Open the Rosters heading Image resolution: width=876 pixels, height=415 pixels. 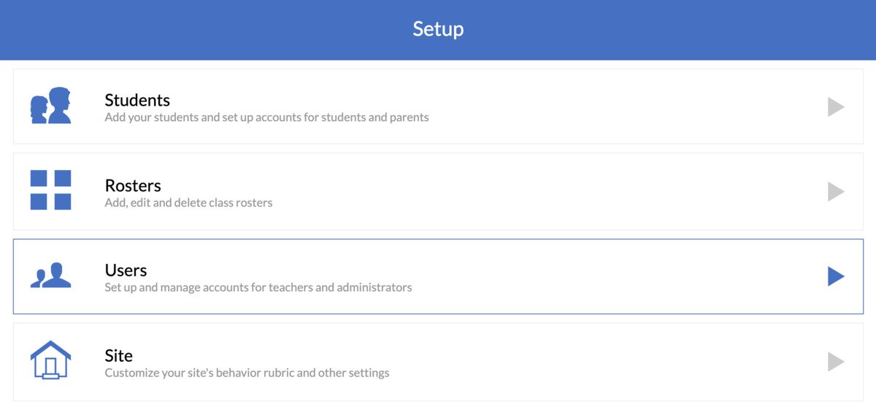click(133, 185)
